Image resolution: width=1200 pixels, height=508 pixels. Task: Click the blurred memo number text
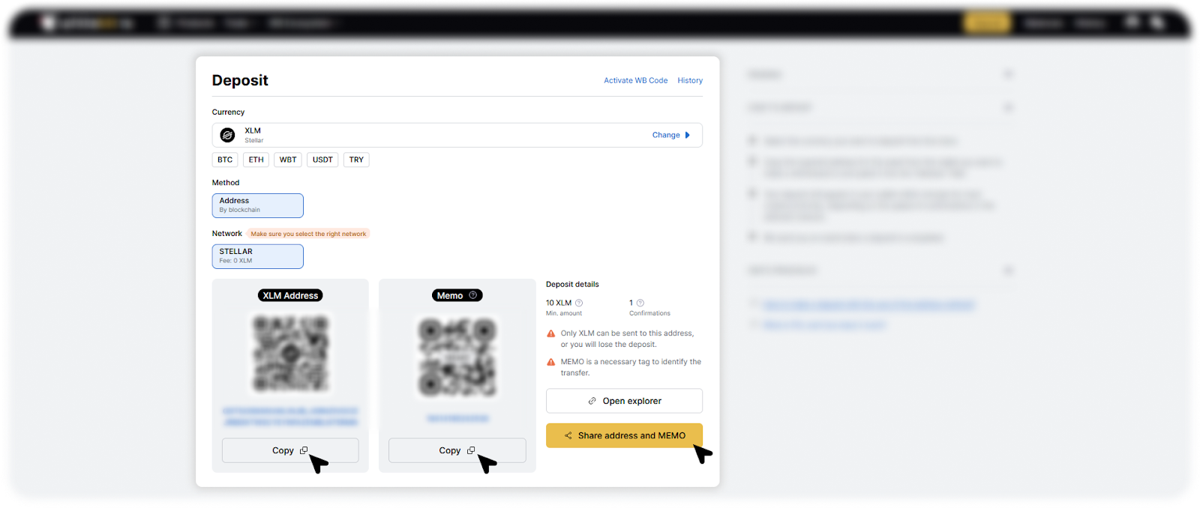[457, 418]
